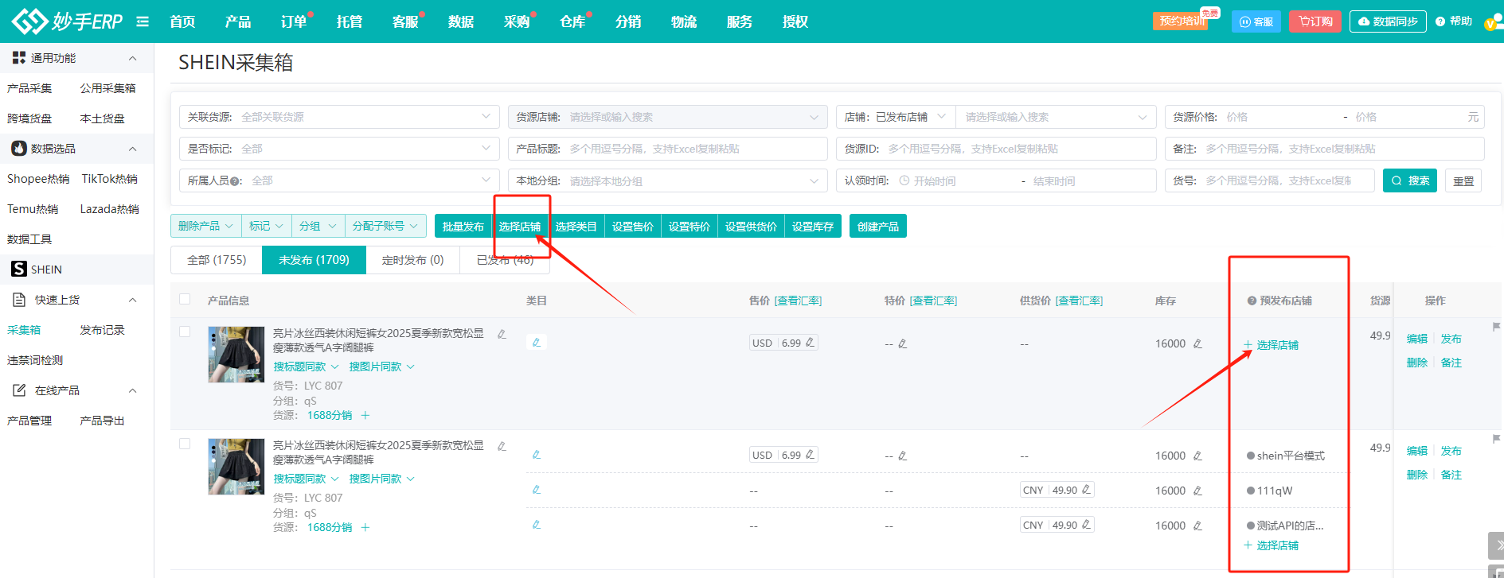This screenshot has height=578, width=1504.
Task: Click 查看汇率 link in 售价 column header
Action: (x=799, y=301)
